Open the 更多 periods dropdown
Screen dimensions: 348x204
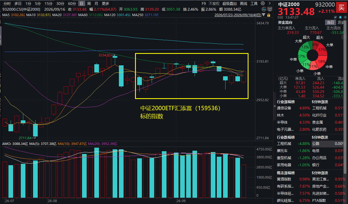[105, 4]
